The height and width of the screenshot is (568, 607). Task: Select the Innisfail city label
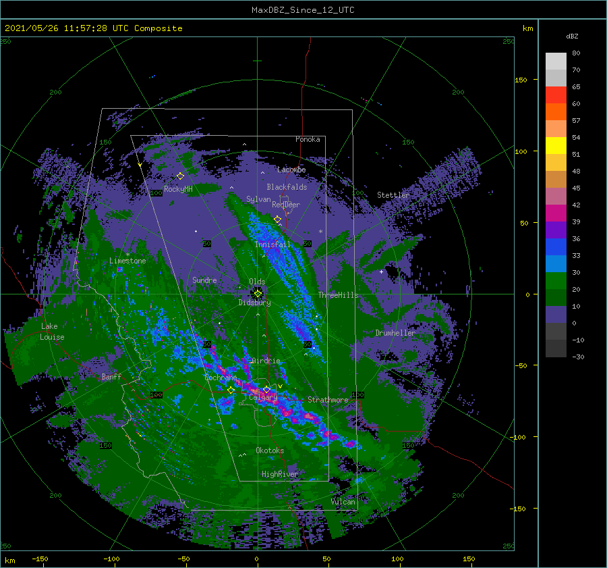tap(272, 244)
